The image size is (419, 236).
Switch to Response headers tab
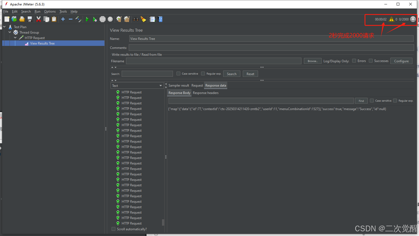[x=206, y=93]
